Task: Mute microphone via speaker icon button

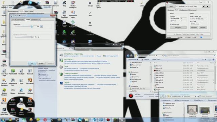Action: point(41,26)
